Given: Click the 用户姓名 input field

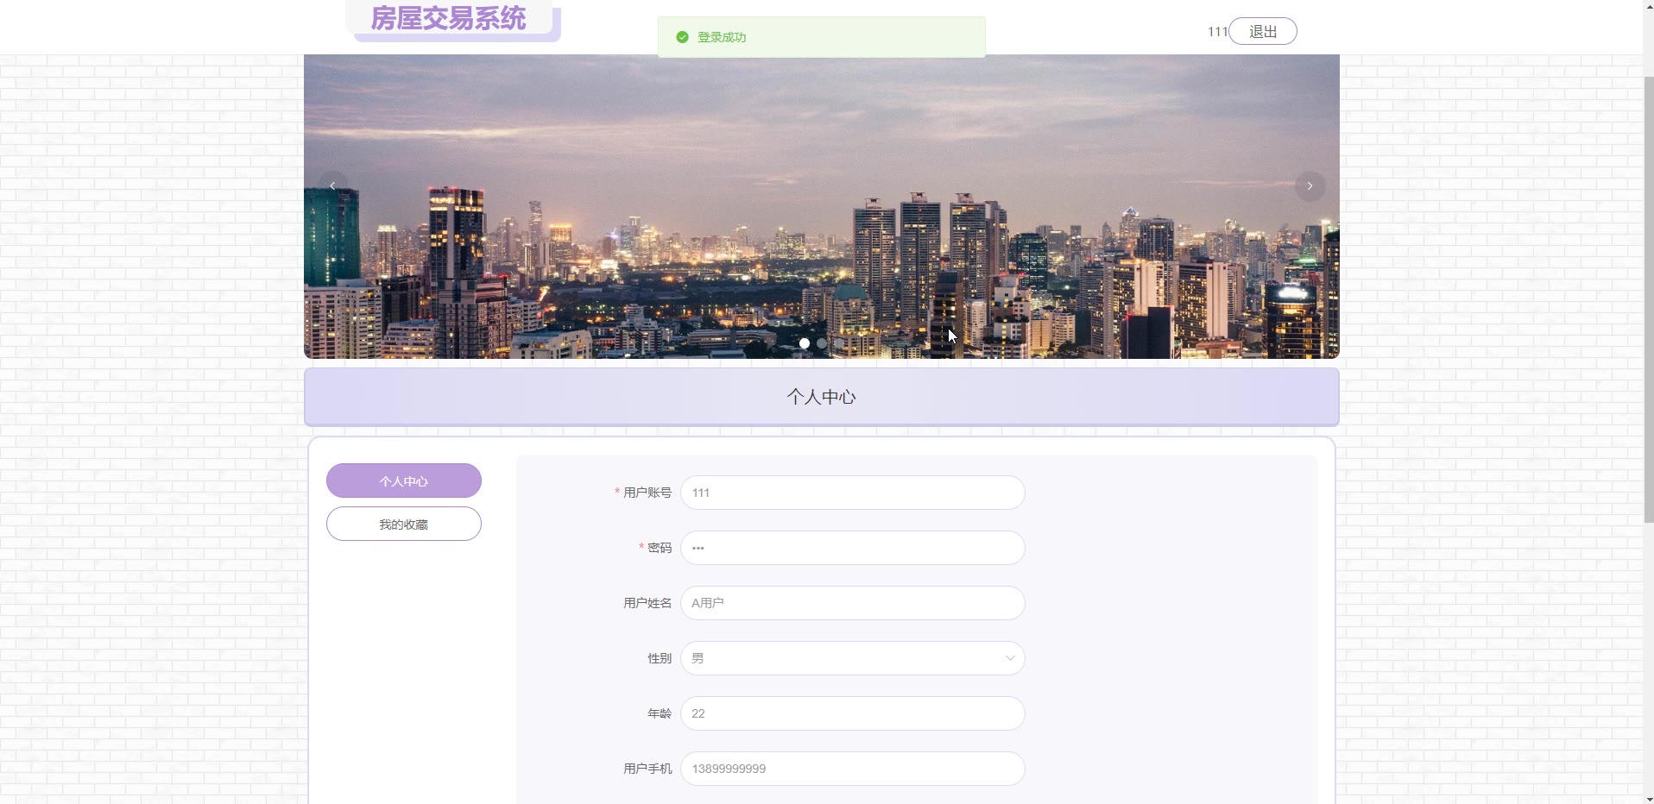Looking at the screenshot, I should tap(853, 603).
